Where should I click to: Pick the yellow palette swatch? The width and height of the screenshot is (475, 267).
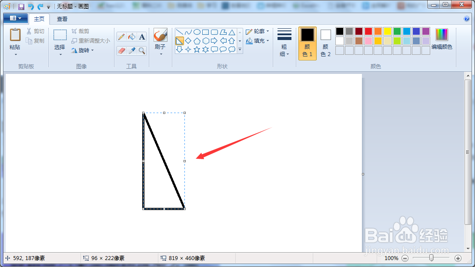[x=388, y=31]
